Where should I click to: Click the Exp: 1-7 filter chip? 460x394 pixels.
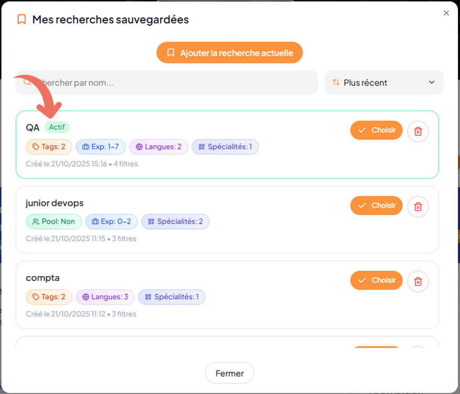(100, 147)
